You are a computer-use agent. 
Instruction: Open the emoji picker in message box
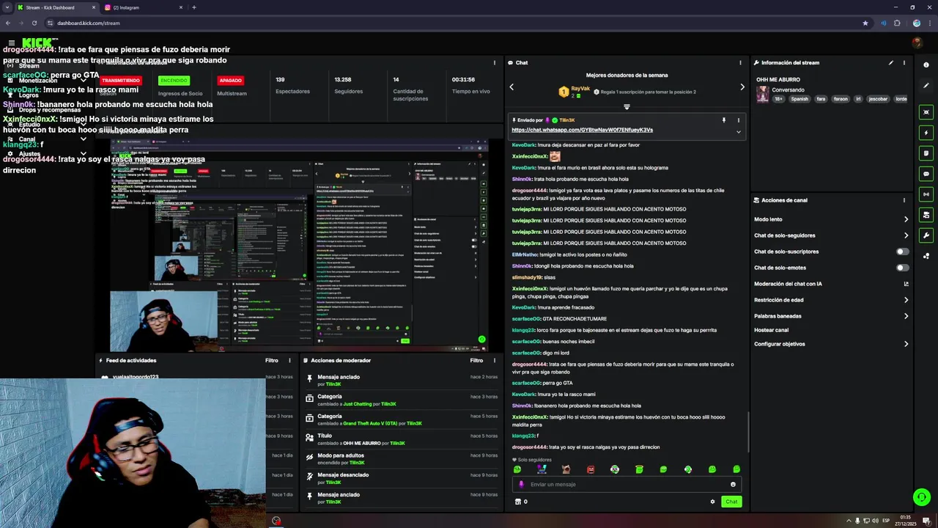point(733,484)
